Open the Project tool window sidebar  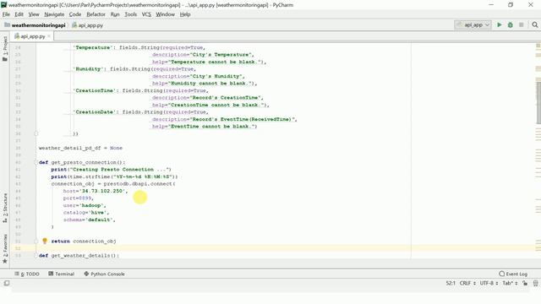[5, 49]
